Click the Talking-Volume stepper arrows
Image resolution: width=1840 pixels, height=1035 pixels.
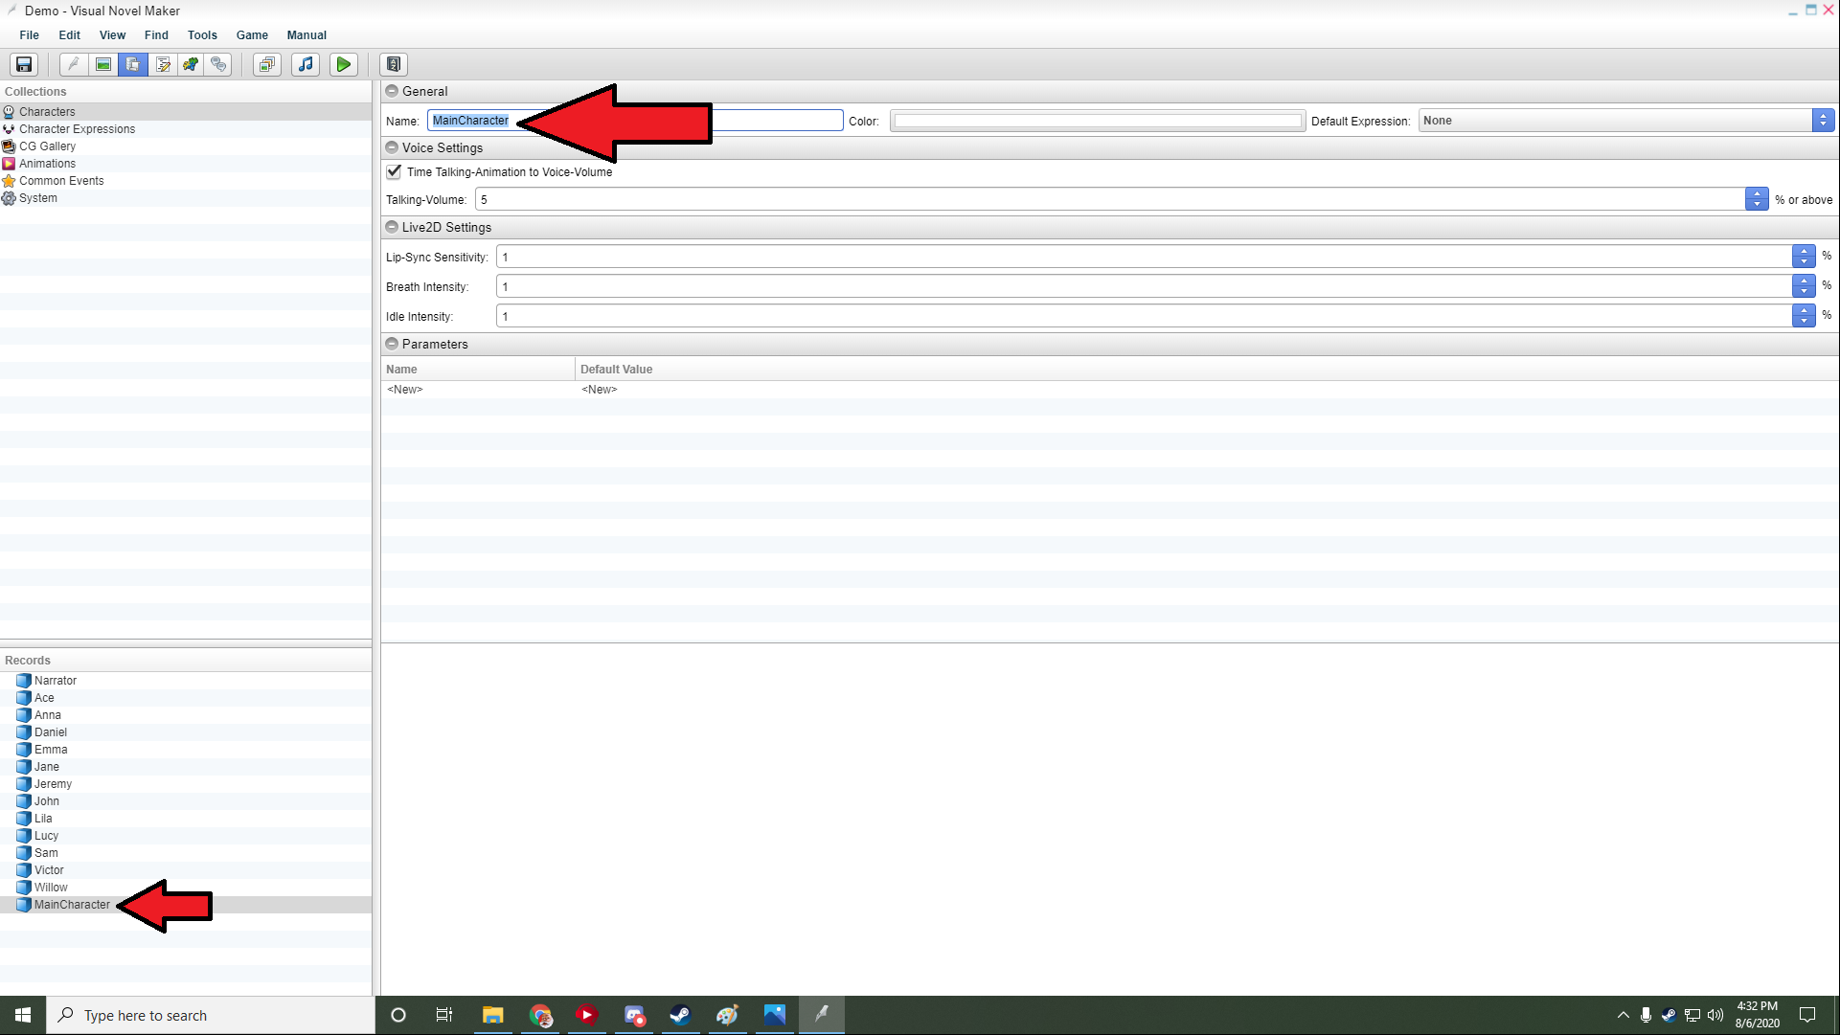tap(1756, 199)
